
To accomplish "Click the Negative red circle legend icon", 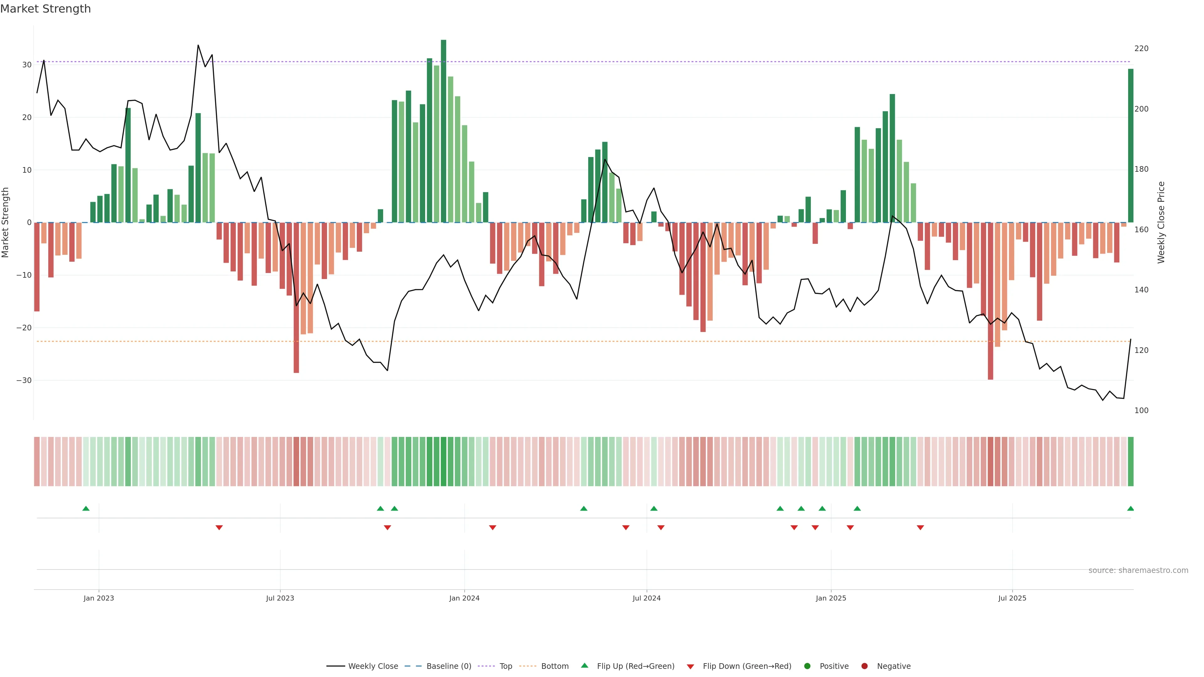I will coord(864,666).
